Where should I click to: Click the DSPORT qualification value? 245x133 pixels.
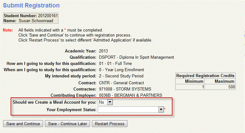tap(136, 57)
